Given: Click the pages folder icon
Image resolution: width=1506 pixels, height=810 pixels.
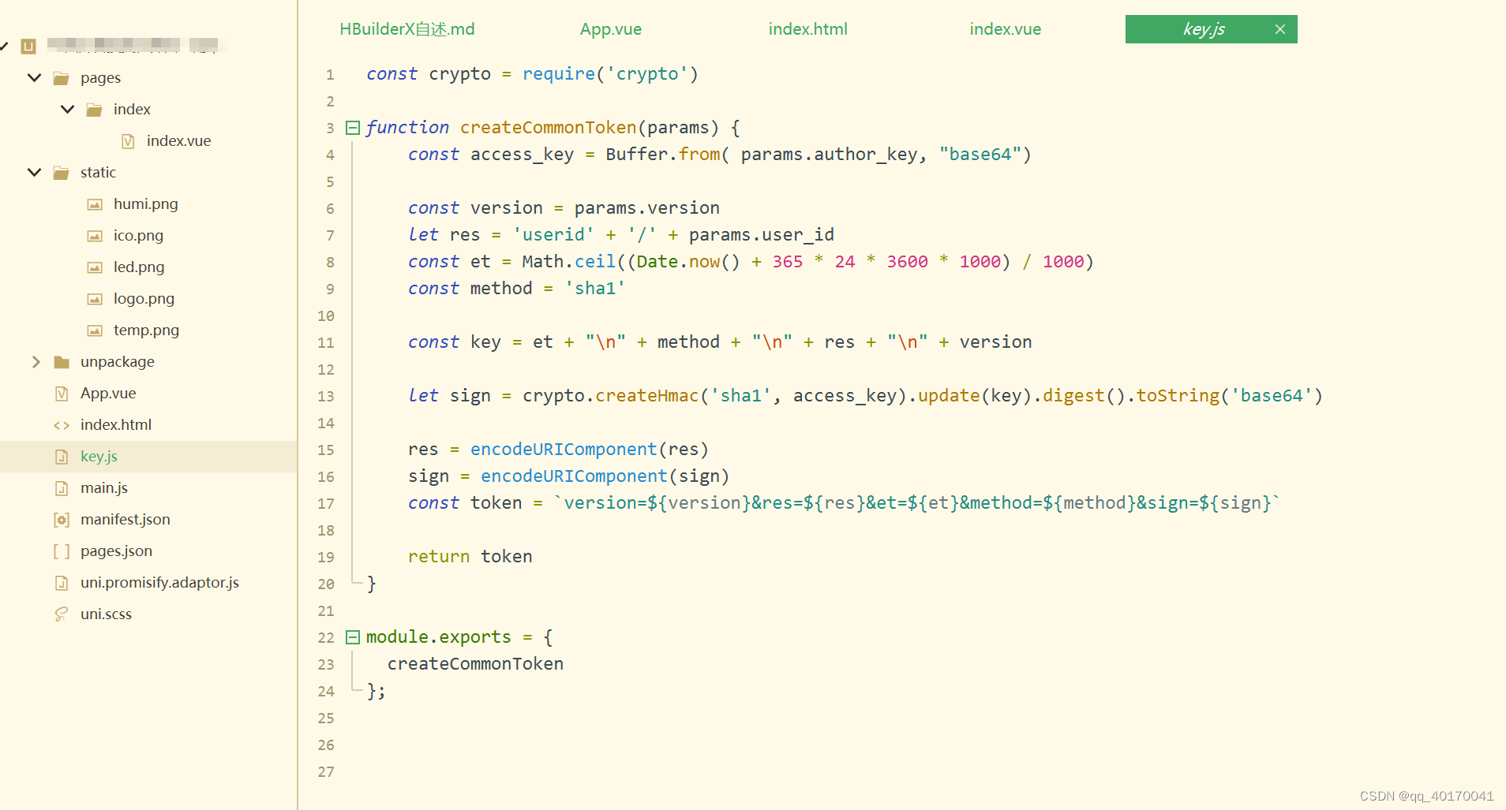Looking at the screenshot, I should tap(61, 78).
